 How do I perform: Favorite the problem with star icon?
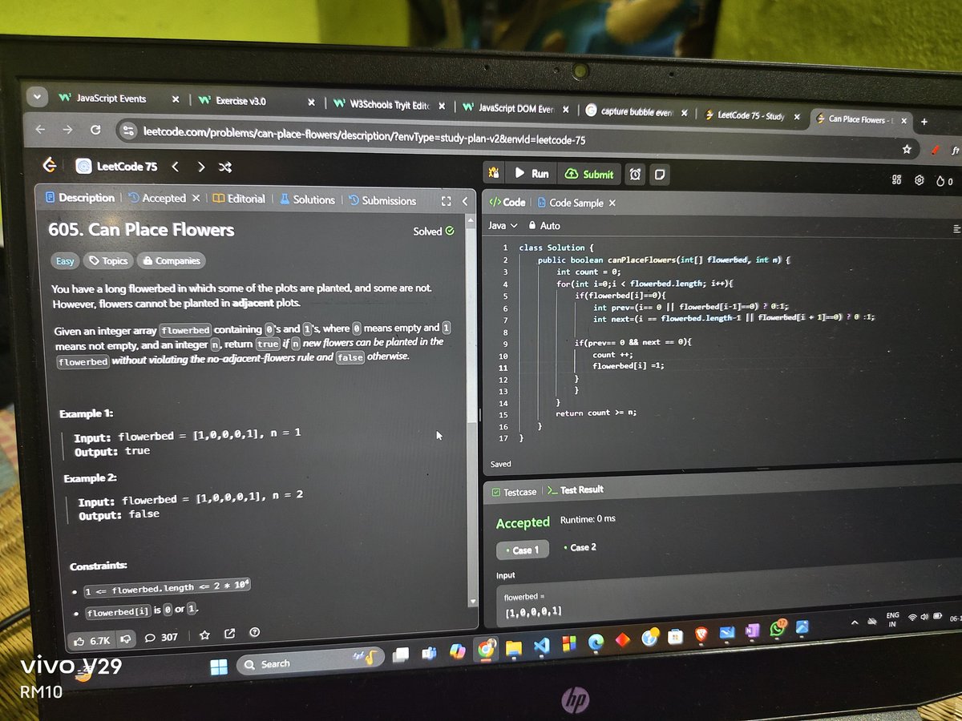point(204,635)
